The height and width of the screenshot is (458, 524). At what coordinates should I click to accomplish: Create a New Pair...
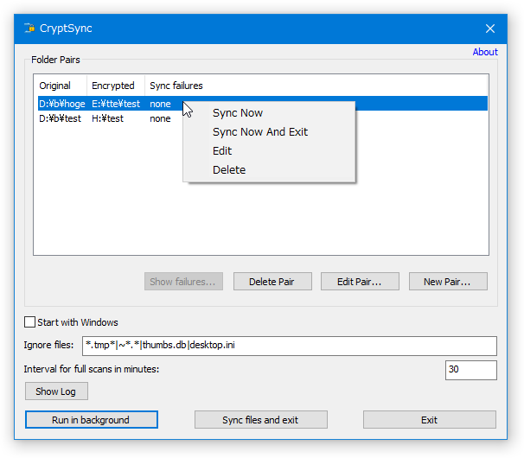[x=448, y=281]
